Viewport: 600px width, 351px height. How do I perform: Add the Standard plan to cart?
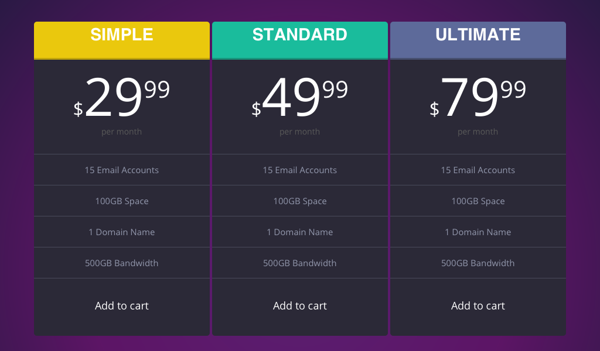[299, 305]
